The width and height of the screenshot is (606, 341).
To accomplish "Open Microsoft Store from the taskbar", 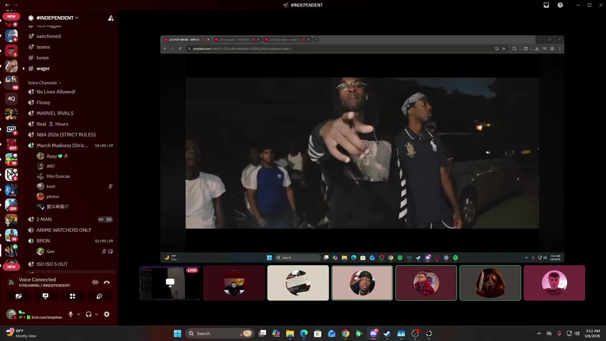I will click(x=318, y=333).
